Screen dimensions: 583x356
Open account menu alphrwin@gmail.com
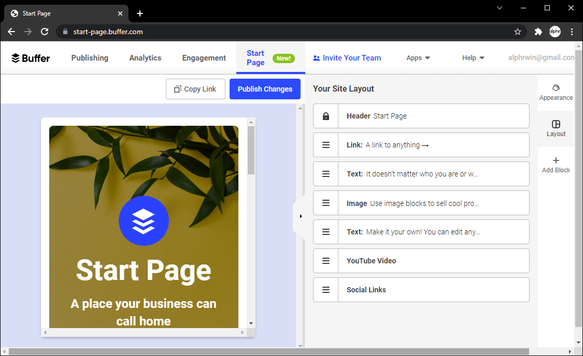(x=541, y=57)
